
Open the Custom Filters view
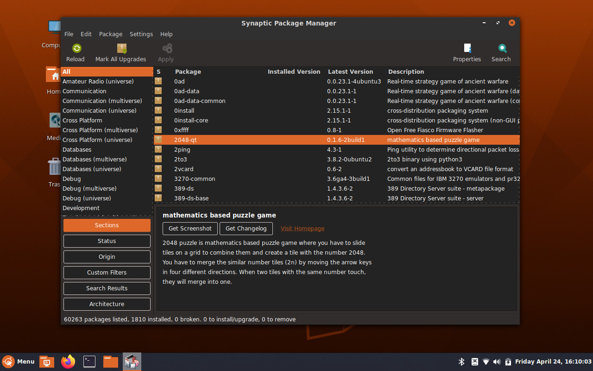[x=107, y=273]
